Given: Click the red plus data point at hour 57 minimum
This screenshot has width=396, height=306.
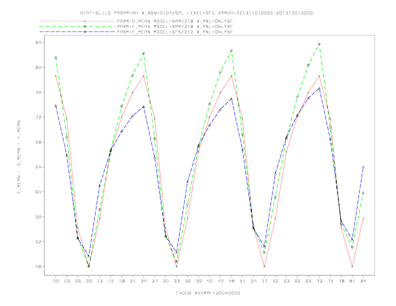Looking at the screenshot, I should click(x=264, y=266).
